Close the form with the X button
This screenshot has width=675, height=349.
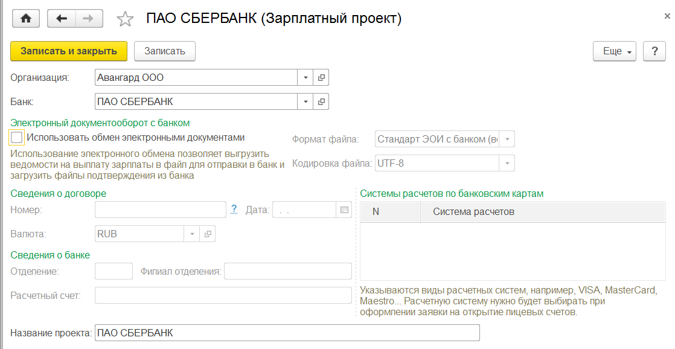(667, 17)
